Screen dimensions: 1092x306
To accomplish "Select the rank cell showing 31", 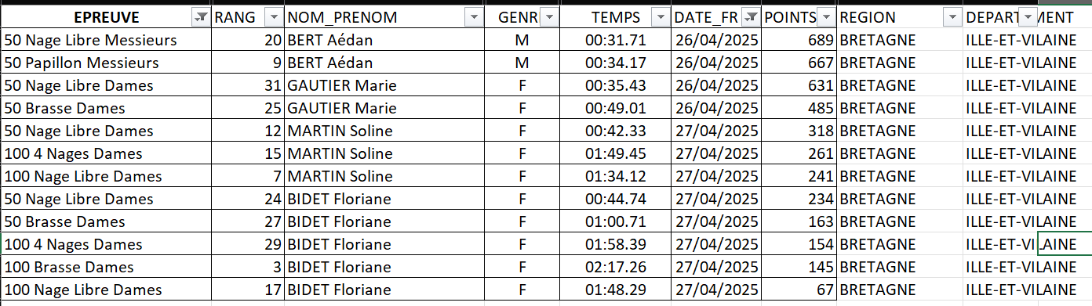I will click(x=248, y=85).
